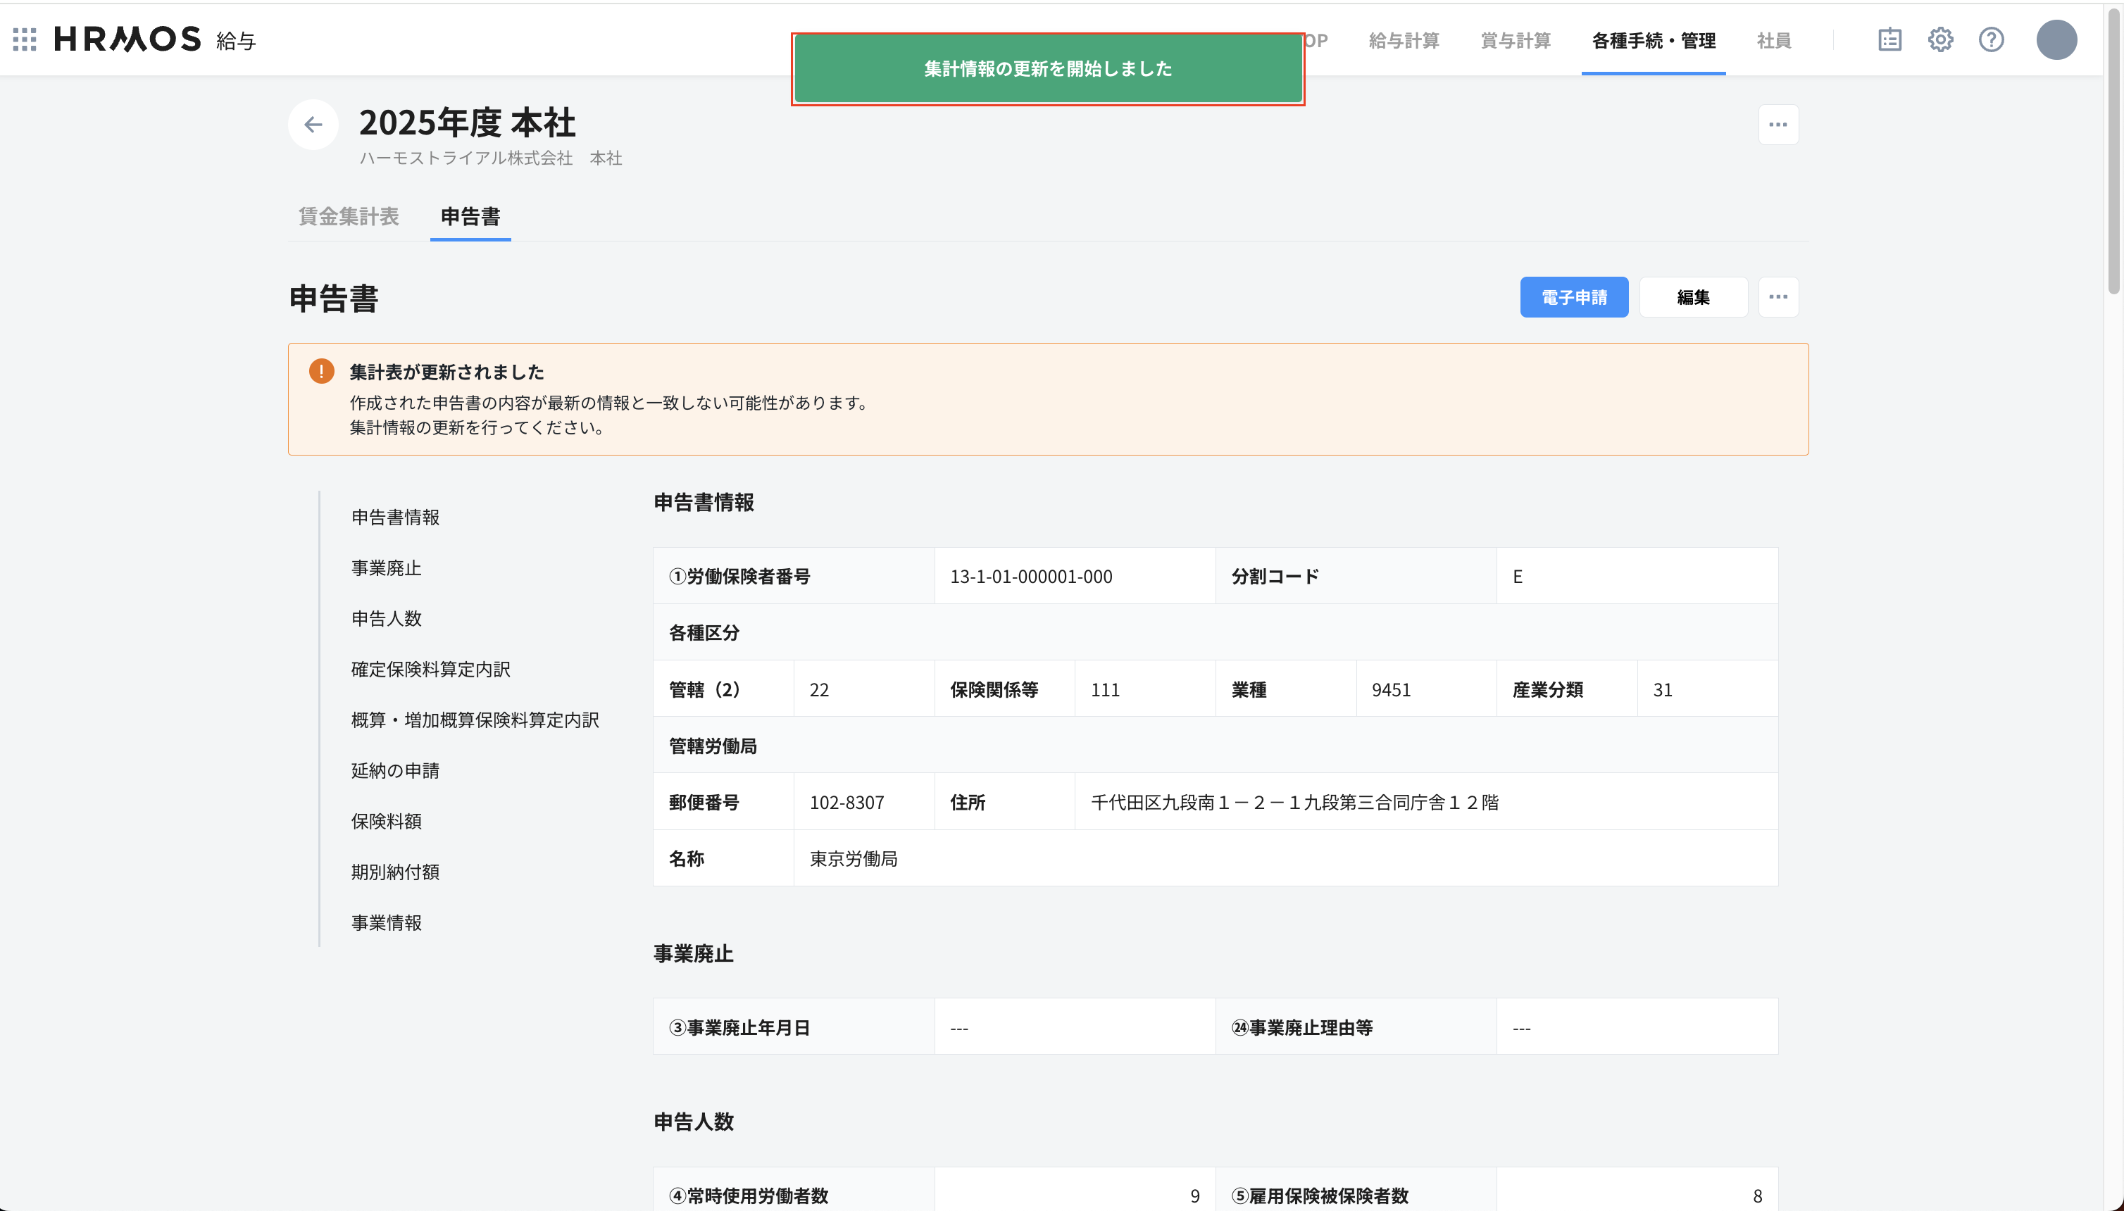Jump to 確定保険料算定内訳 via sidebar link
Image resolution: width=2124 pixels, height=1211 pixels.
tap(431, 669)
